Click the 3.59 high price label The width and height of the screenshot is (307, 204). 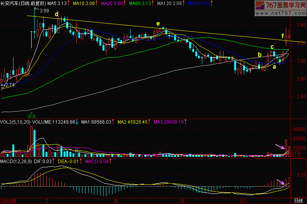(x=44, y=11)
